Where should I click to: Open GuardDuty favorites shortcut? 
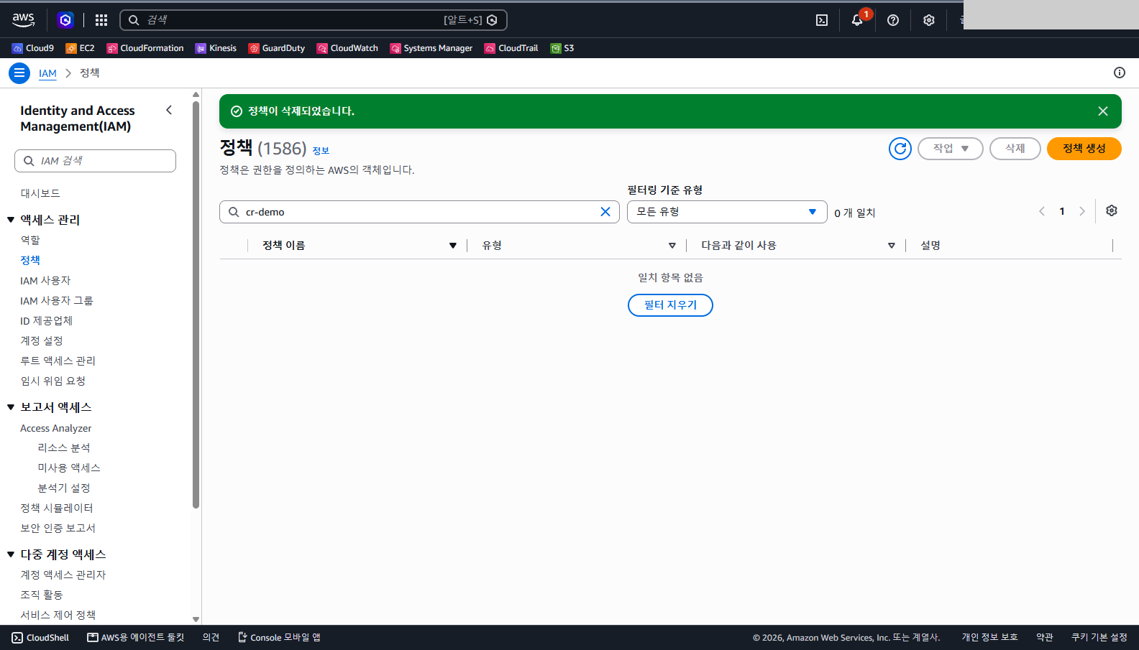(277, 48)
